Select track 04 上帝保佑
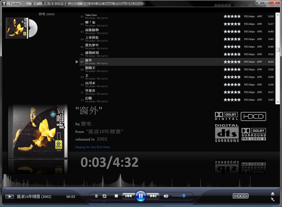Viewport: 282px width, 207px height. coord(177,39)
